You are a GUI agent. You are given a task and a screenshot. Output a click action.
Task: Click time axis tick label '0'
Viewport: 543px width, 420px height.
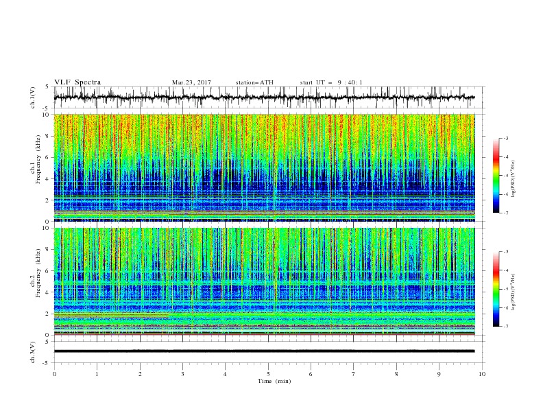click(x=54, y=374)
